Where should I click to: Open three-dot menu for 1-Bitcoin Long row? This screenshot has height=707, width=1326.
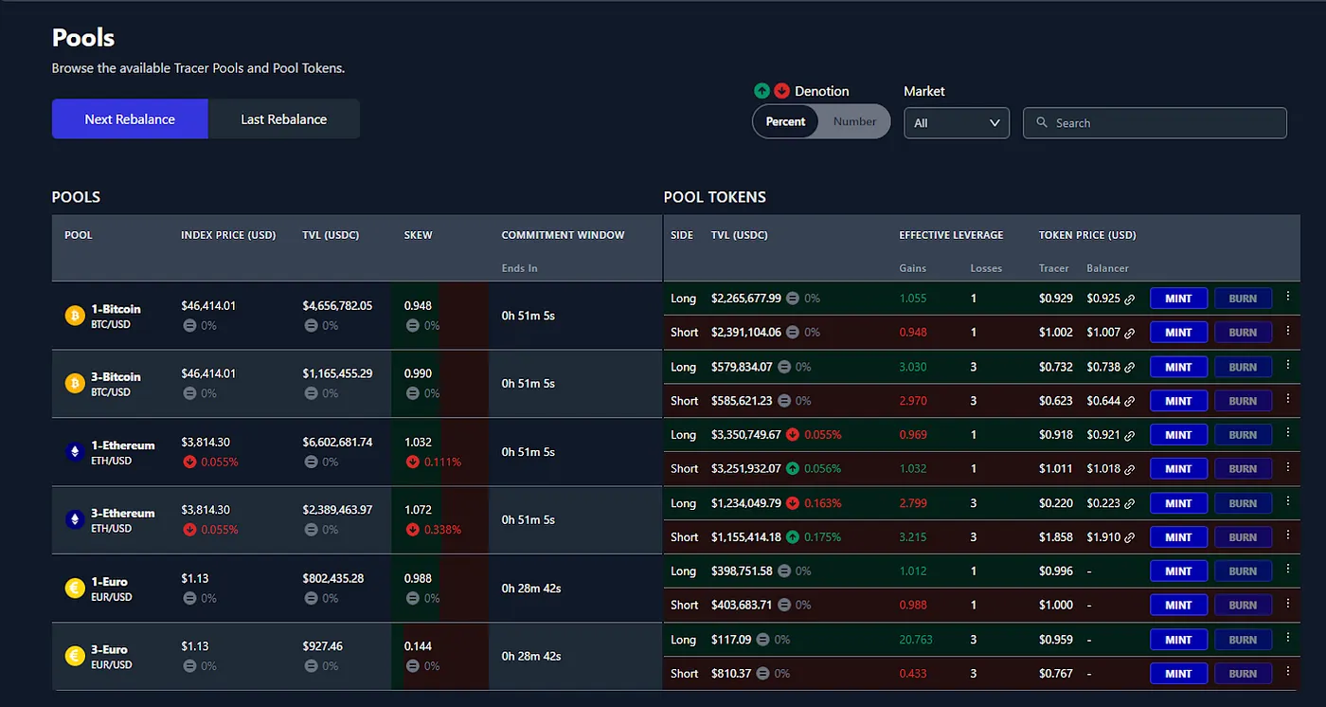click(1287, 297)
